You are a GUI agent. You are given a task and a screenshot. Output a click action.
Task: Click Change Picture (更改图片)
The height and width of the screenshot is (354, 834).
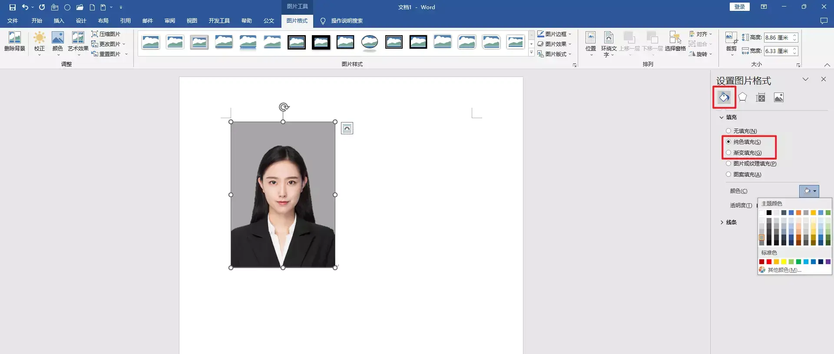(x=108, y=44)
